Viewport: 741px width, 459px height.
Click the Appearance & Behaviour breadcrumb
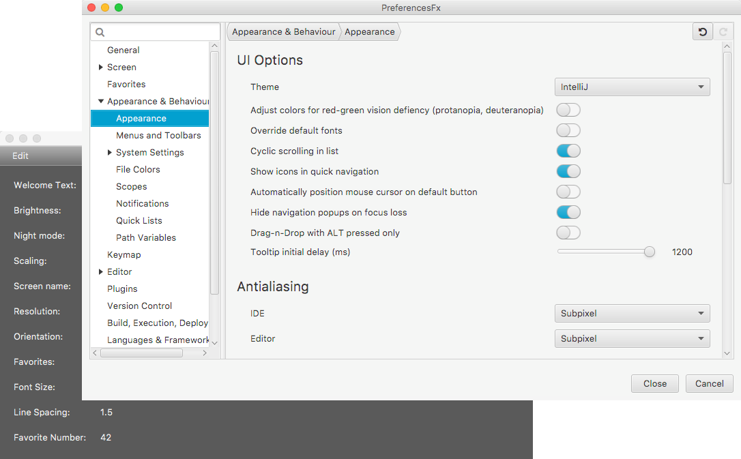coord(283,31)
